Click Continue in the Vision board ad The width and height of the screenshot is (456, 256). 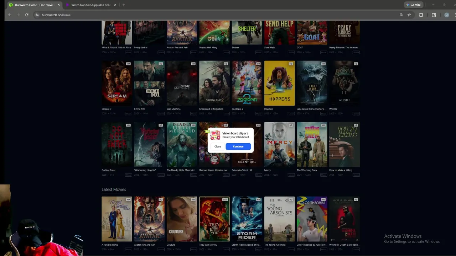click(x=238, y=146)
